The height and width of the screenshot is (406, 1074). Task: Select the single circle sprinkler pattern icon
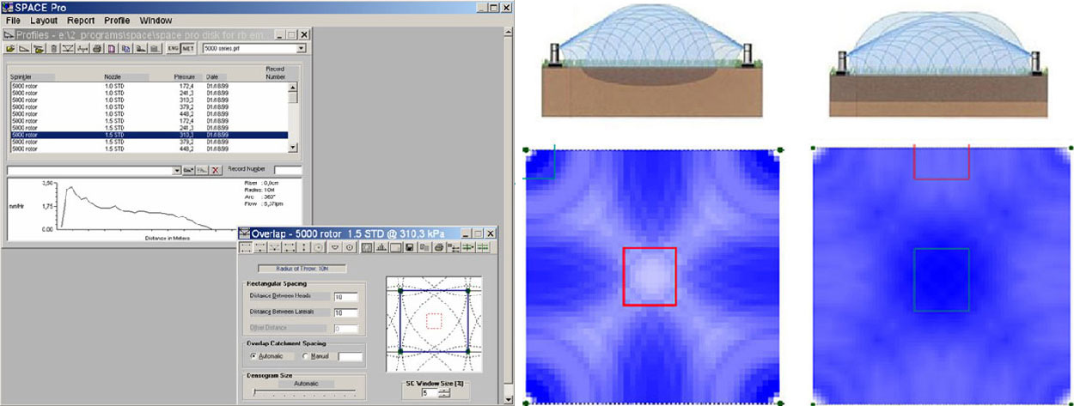point(317,248)
